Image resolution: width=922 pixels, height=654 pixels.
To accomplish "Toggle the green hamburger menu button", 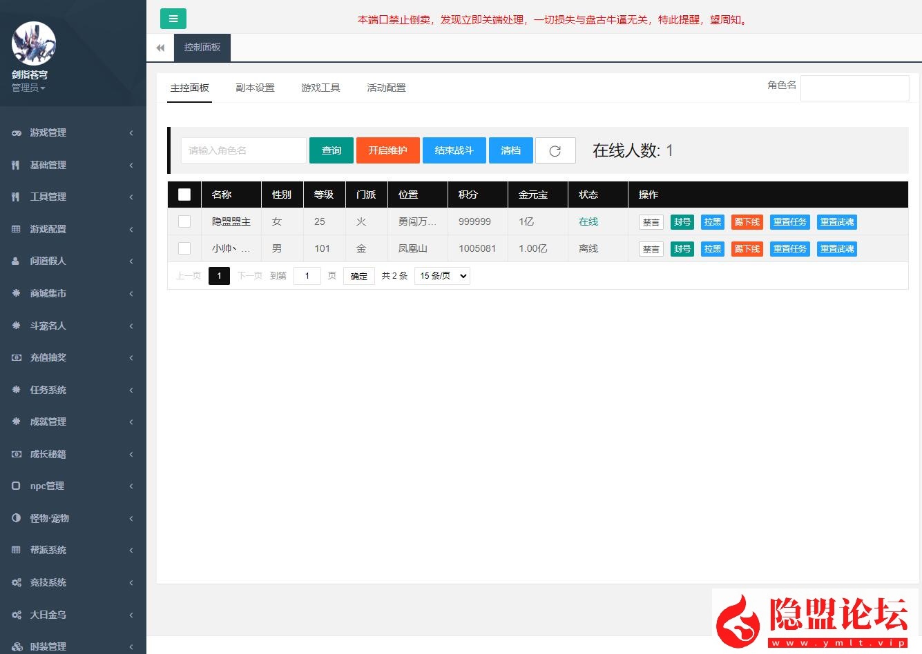I will [173, 19].
